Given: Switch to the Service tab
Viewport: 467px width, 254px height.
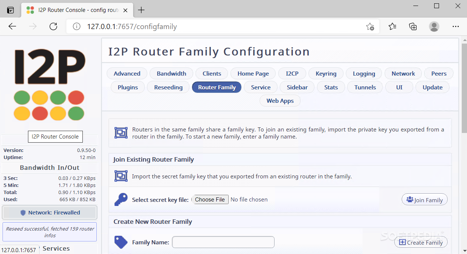Looking at the screenshot, I should pos(261,88).
